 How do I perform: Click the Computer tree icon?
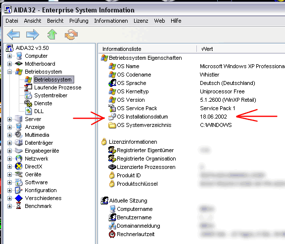pos(19,56)
